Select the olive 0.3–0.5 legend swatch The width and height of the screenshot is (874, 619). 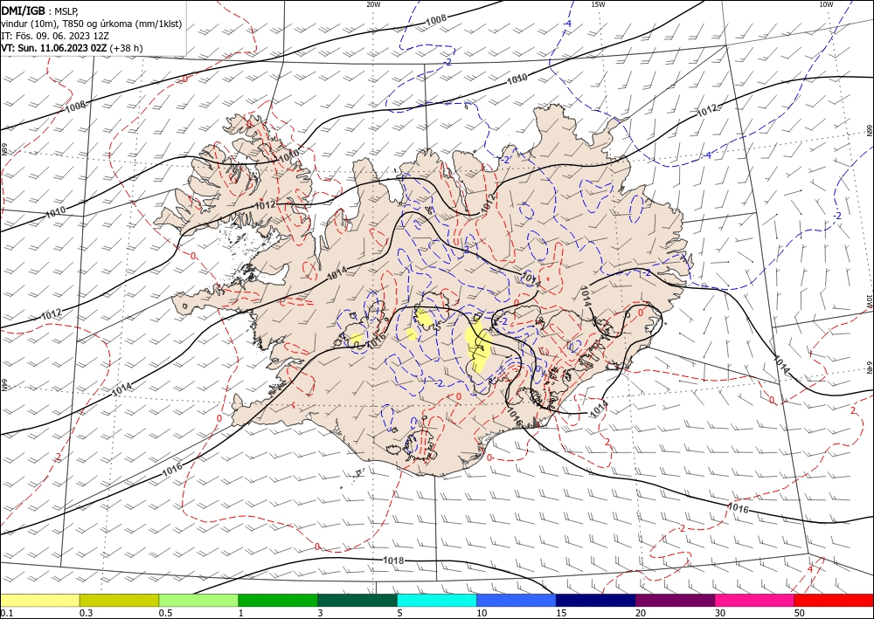(119, 600)
